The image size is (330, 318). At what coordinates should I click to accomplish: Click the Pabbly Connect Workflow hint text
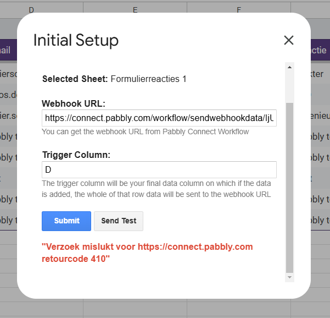pos(145,131)
